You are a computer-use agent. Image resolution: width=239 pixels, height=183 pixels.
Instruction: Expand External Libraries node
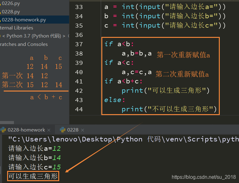coord(16,28)
